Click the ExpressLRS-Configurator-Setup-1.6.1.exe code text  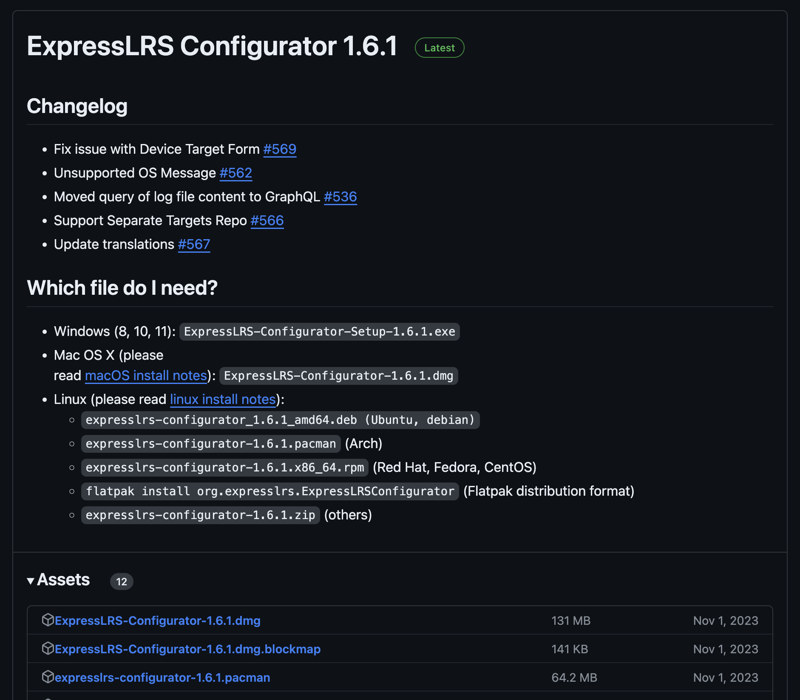[x=320, y=332]
